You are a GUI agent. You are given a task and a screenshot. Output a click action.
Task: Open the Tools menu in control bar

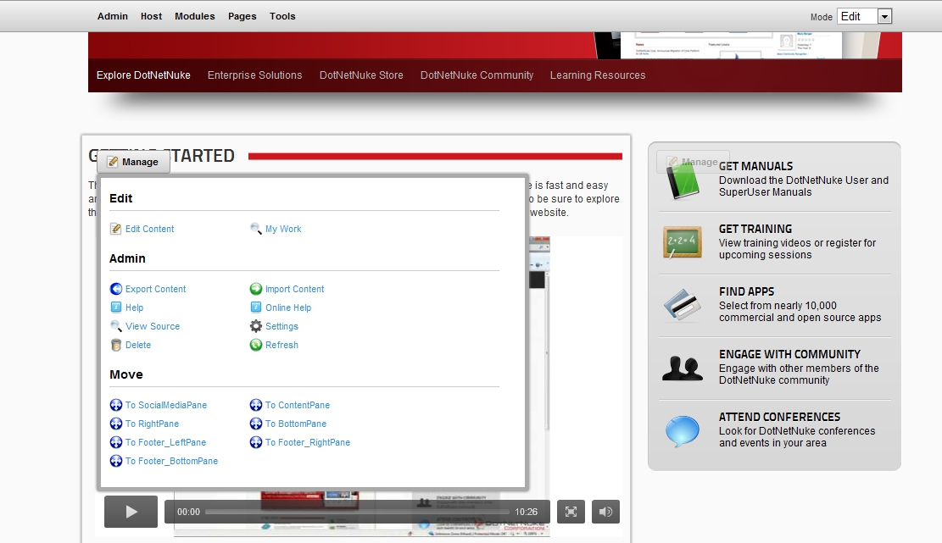pyautogui.click(x=282, y=16)
